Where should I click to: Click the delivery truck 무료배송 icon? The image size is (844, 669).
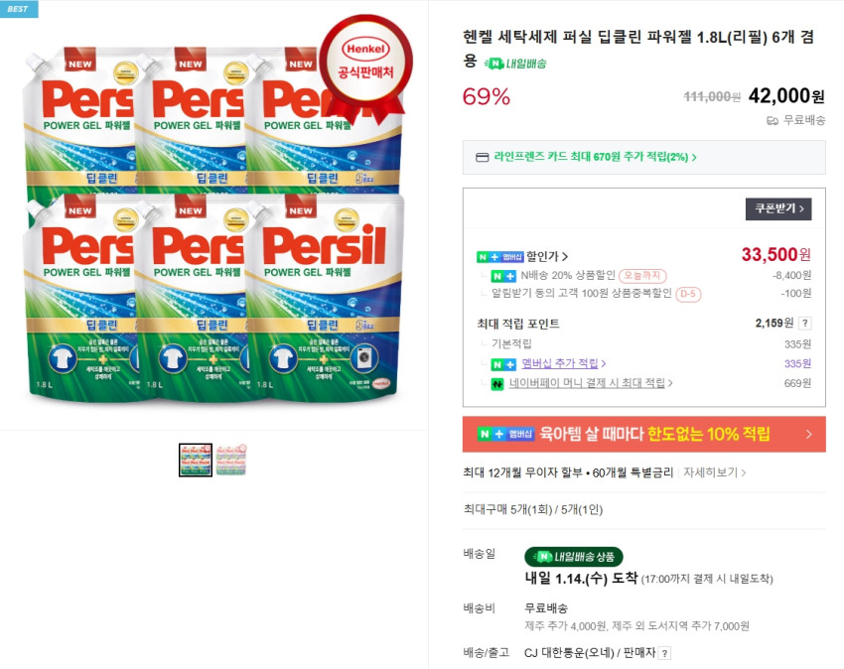coord(772,120)
